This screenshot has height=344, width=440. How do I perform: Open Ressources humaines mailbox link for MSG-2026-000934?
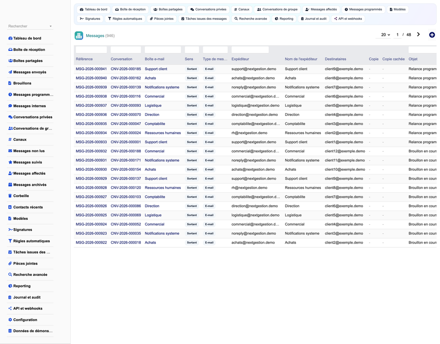163,133
